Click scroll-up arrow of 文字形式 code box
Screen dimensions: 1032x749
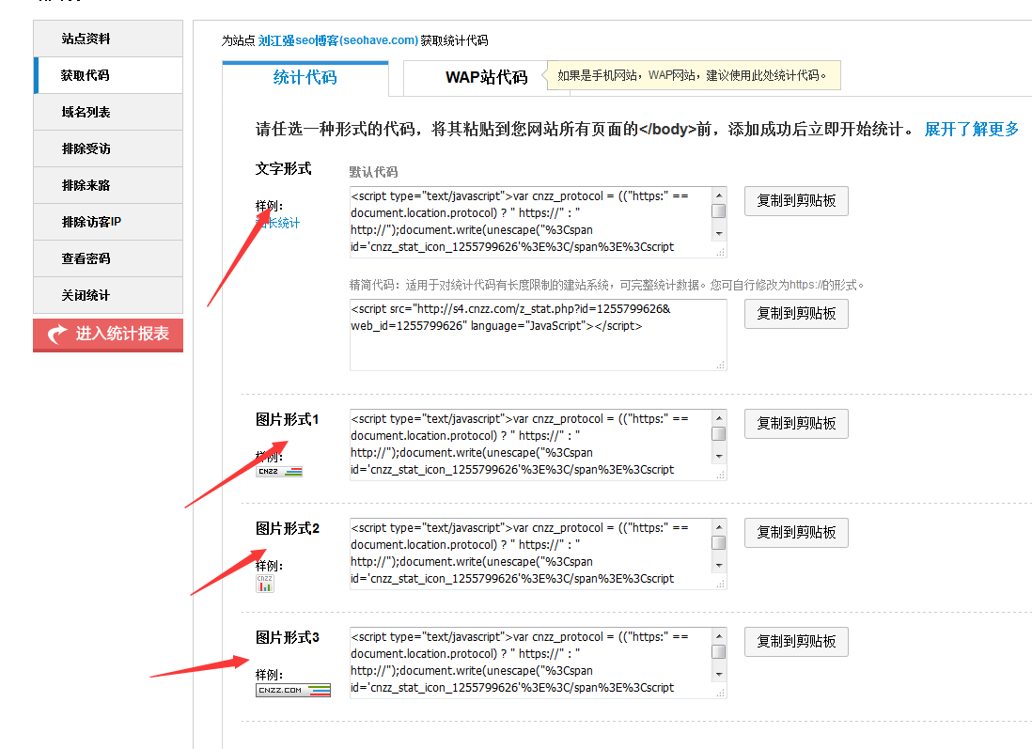[x=719, y=195]
